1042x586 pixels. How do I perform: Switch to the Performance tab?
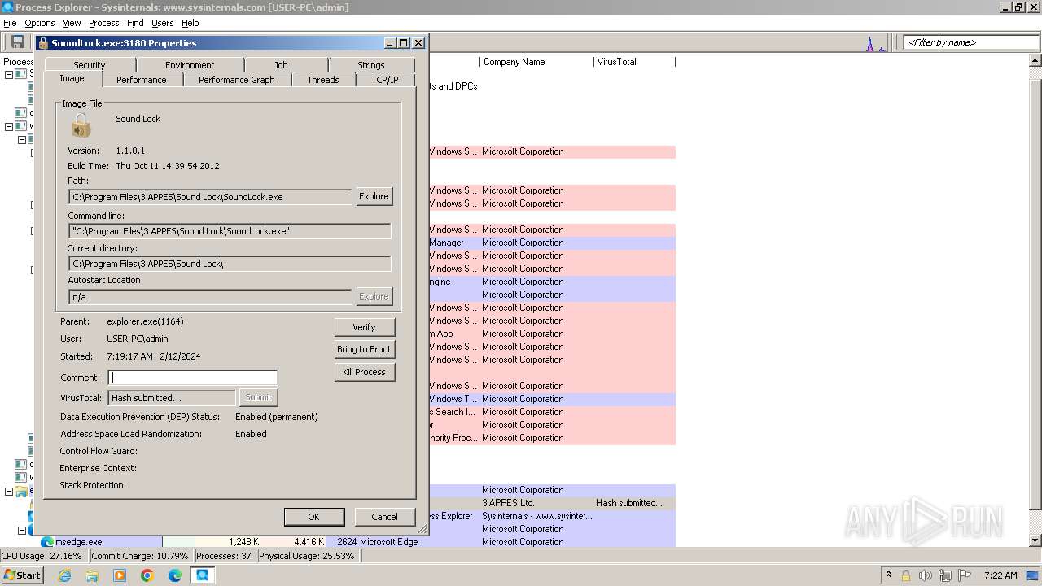(142, 80)
